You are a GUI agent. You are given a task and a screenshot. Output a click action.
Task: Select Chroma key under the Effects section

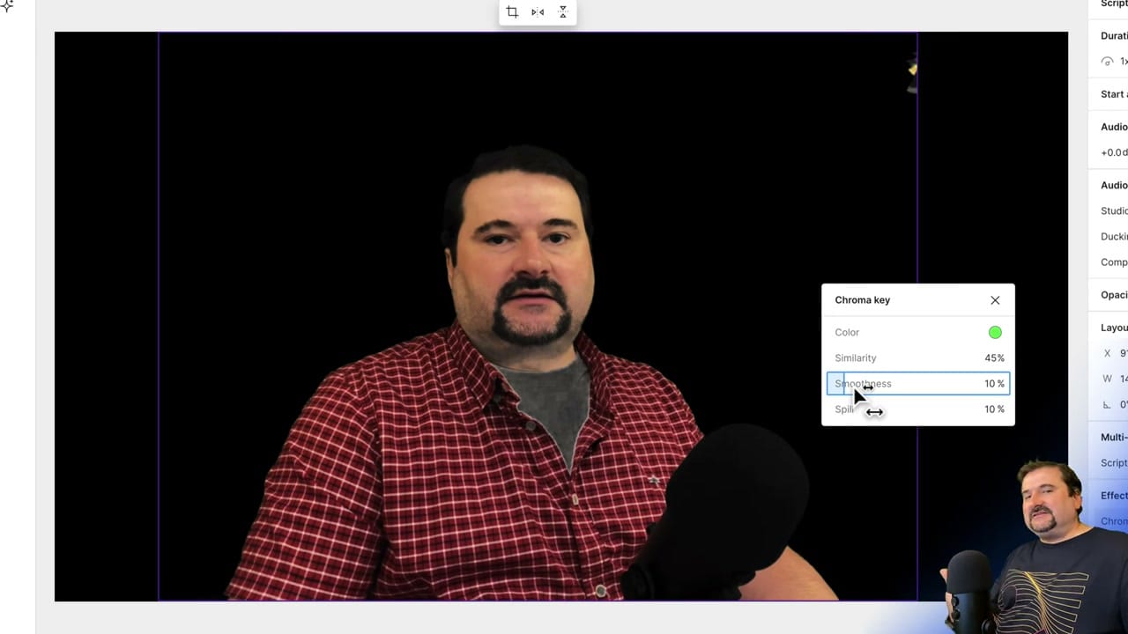(x=1113, y=520)
